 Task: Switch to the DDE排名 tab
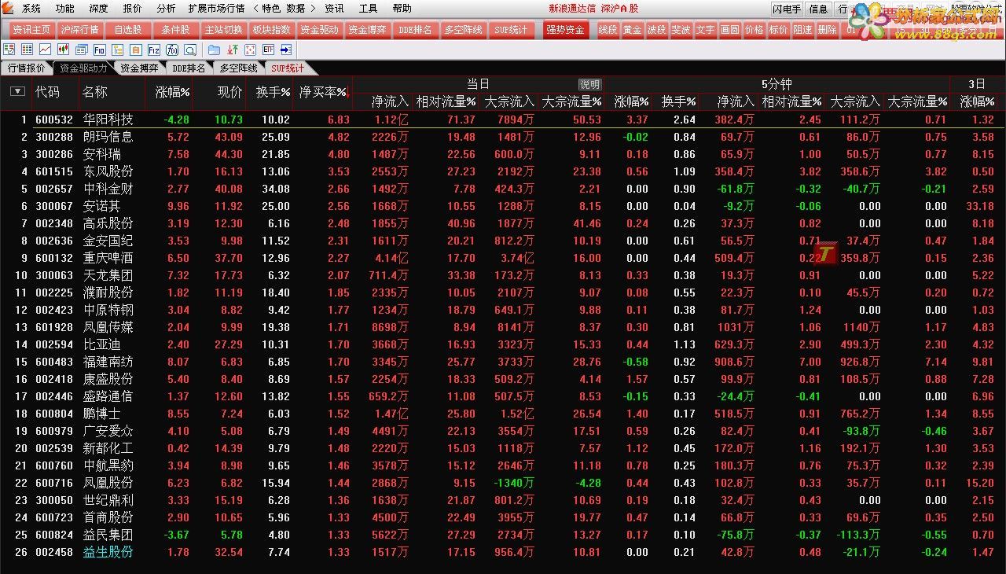tap(189, 68)
